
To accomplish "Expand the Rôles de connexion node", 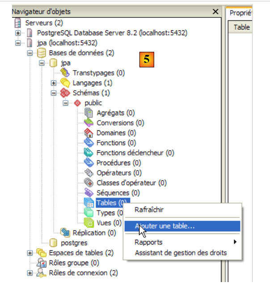I will click(30, 273).
